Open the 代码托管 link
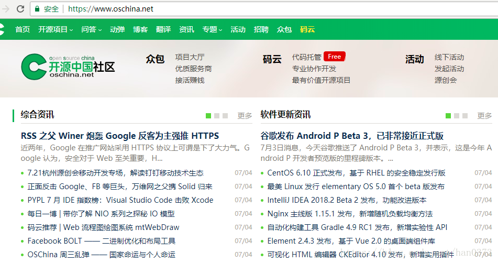498x263 pixels. (306, 57)
